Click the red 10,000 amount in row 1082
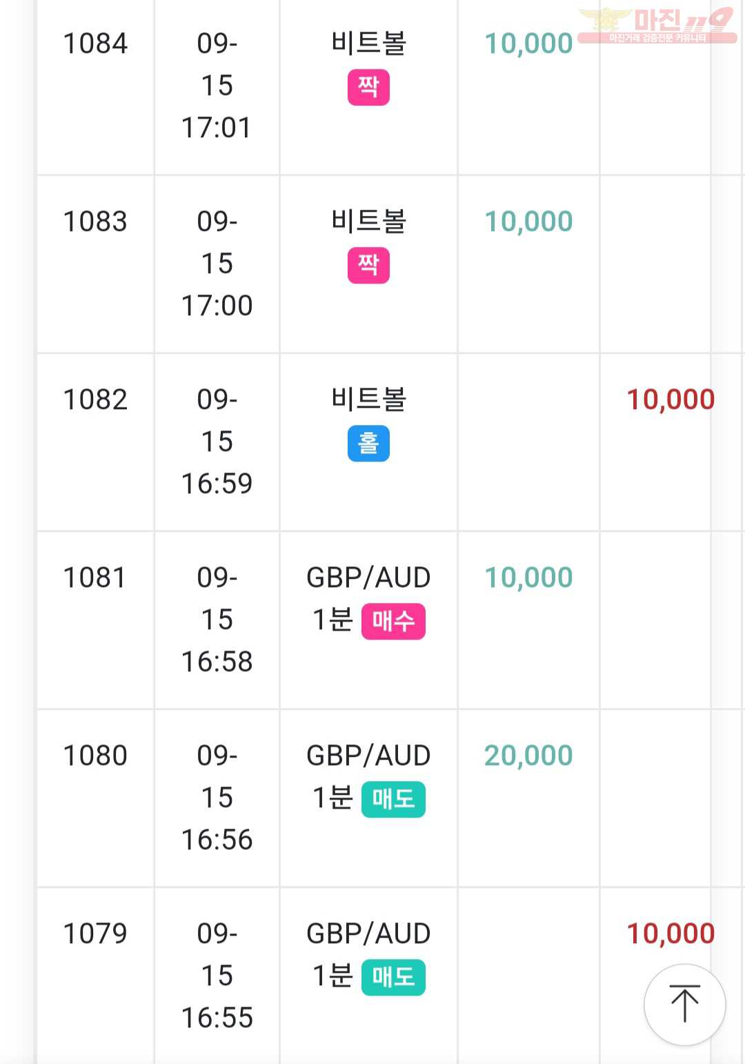This screenshot has height=1064, width=745. tap(670, 400)
